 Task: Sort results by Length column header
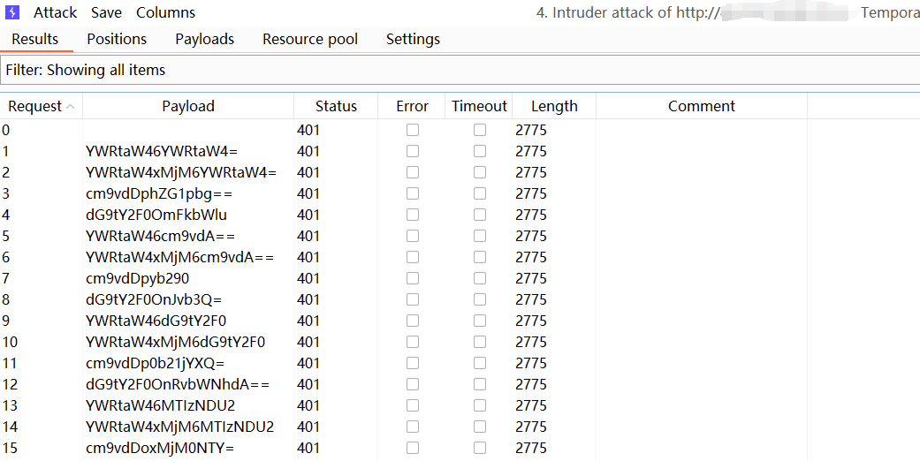click(554, 106)
